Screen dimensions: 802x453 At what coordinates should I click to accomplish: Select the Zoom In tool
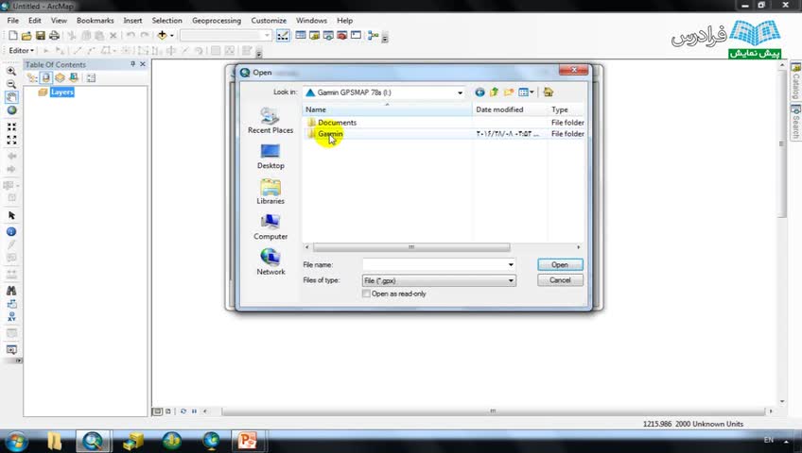(11, 71)
